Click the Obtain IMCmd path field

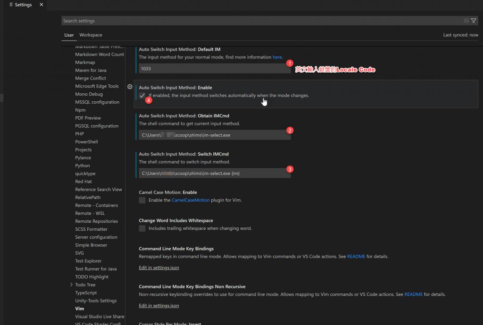pos(215,135)
